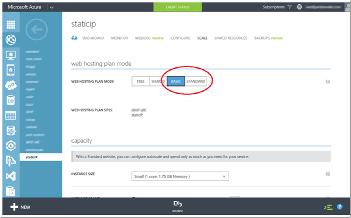Click the INSTANCE SIZE label

click(x=83, y=174)
